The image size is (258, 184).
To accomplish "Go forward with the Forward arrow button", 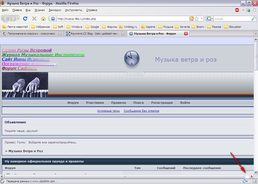I will click(x=13, y=19).
